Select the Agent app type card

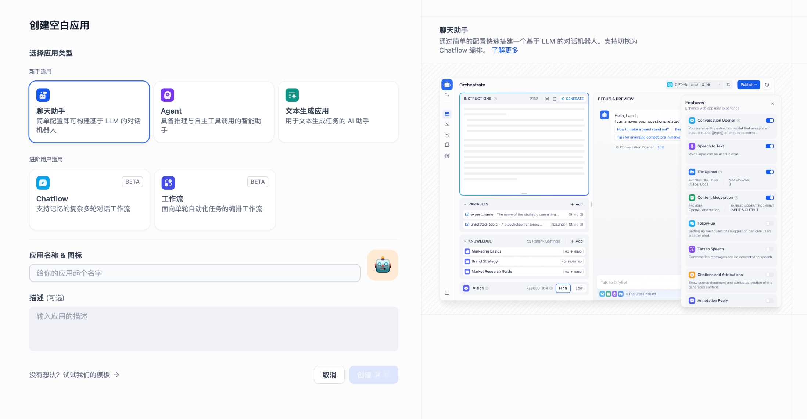click(214, 112)
